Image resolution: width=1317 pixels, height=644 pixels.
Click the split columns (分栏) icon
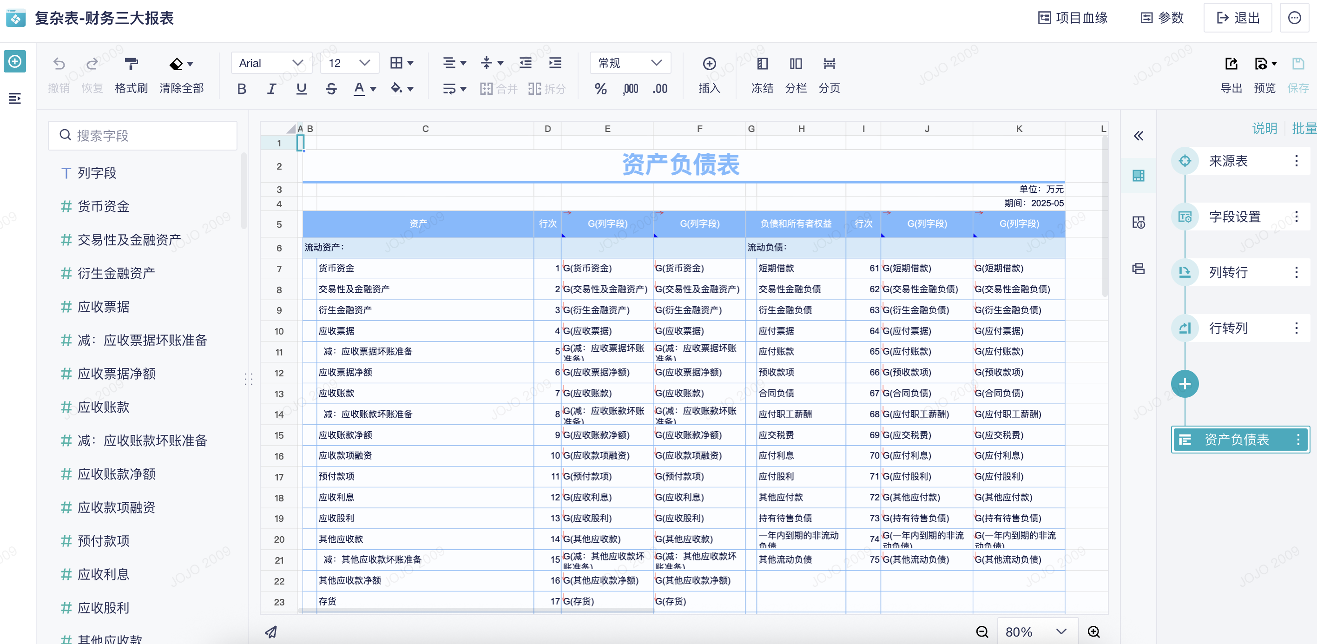[796, 64]
